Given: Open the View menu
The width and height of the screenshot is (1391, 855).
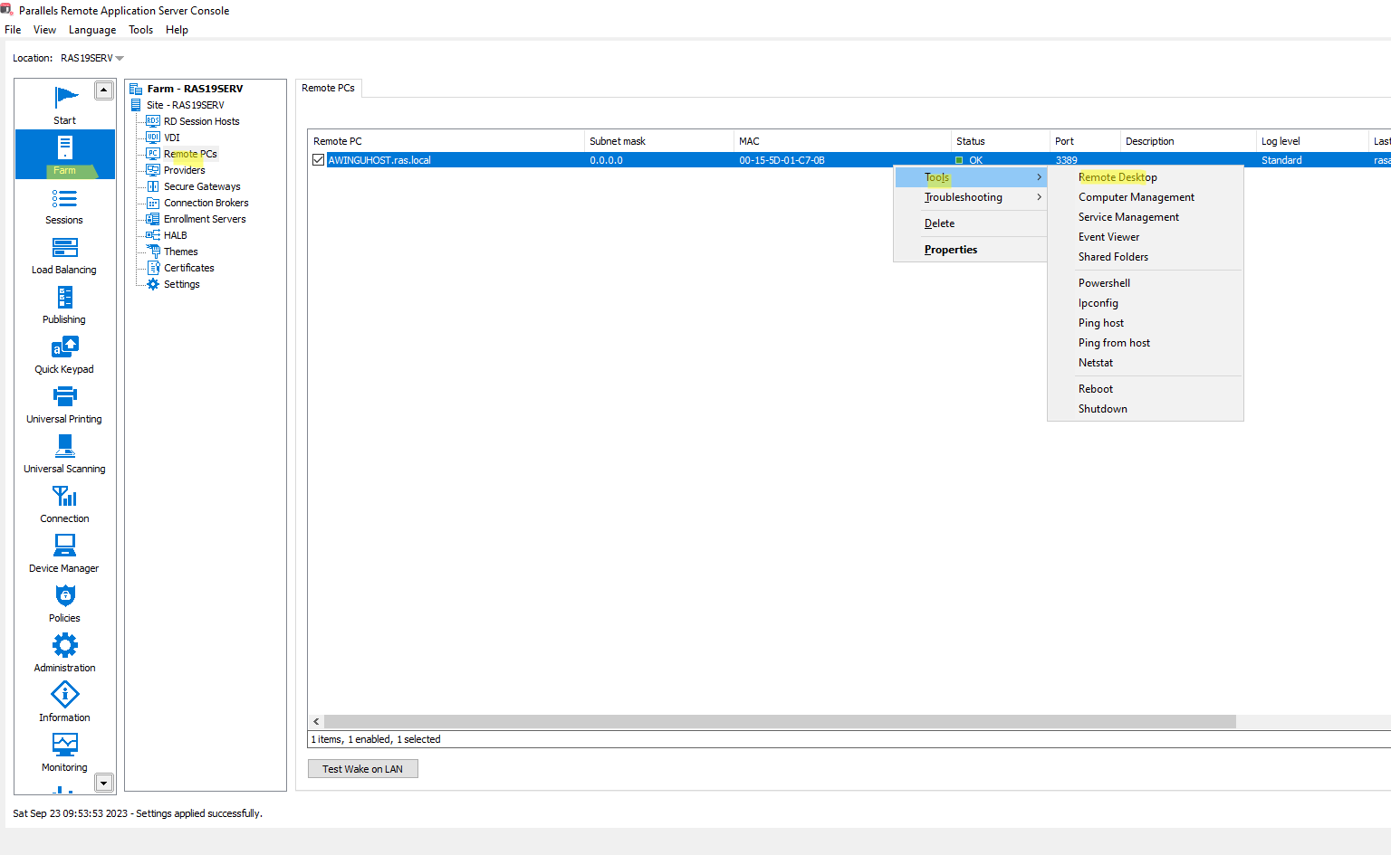Looking at the screenshot, I should pos(44,30).
